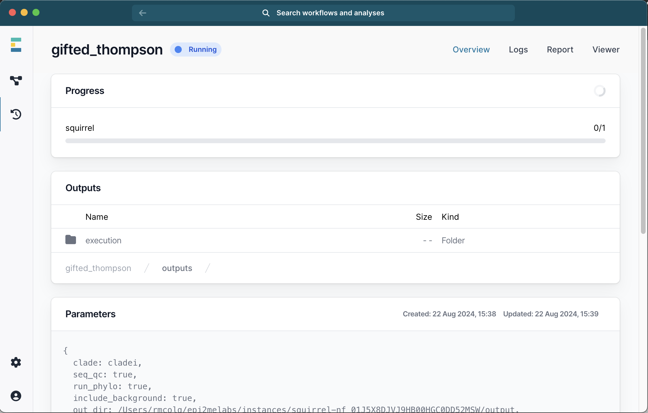The image size is (648, 413).
Task: Open settings gear icon in sidebar
Action: [16, 362]
